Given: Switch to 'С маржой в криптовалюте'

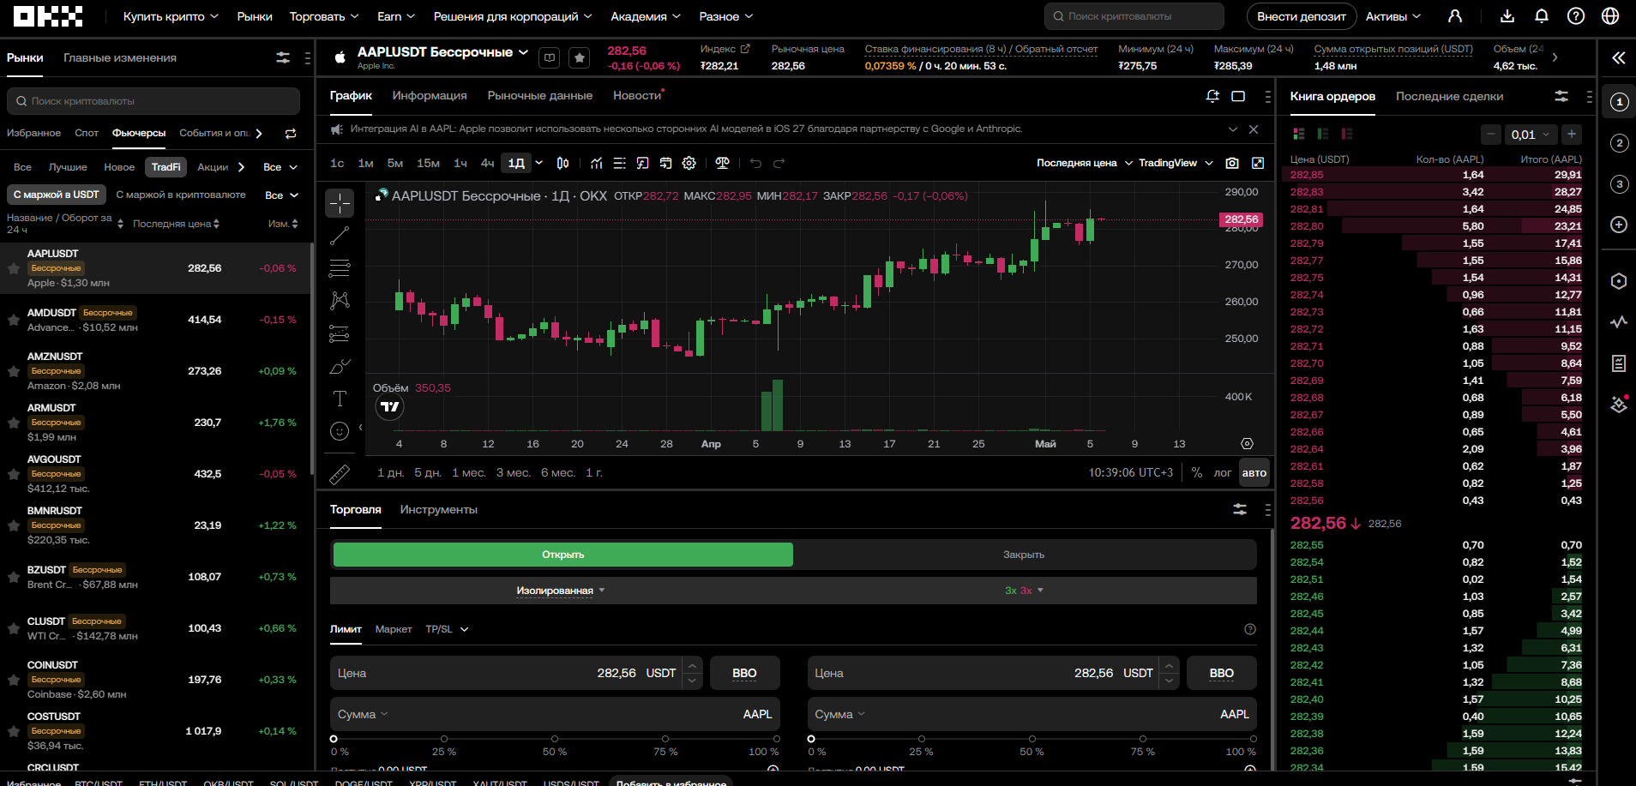Looking at the screenshot, I should [181, 195].
